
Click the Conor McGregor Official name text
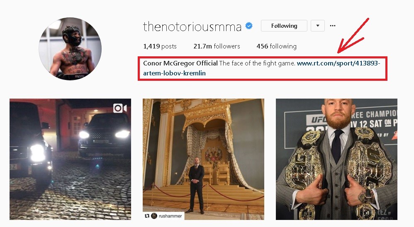pos(180,63)
